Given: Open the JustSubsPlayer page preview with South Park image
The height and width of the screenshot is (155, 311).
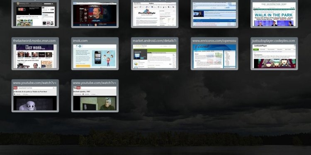Looking at the screenshot, I should 274,56.
